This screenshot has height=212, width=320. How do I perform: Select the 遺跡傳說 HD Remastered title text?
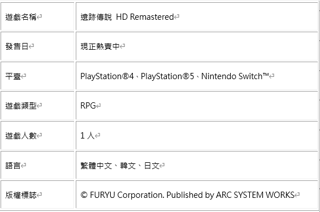click(127, 17)
